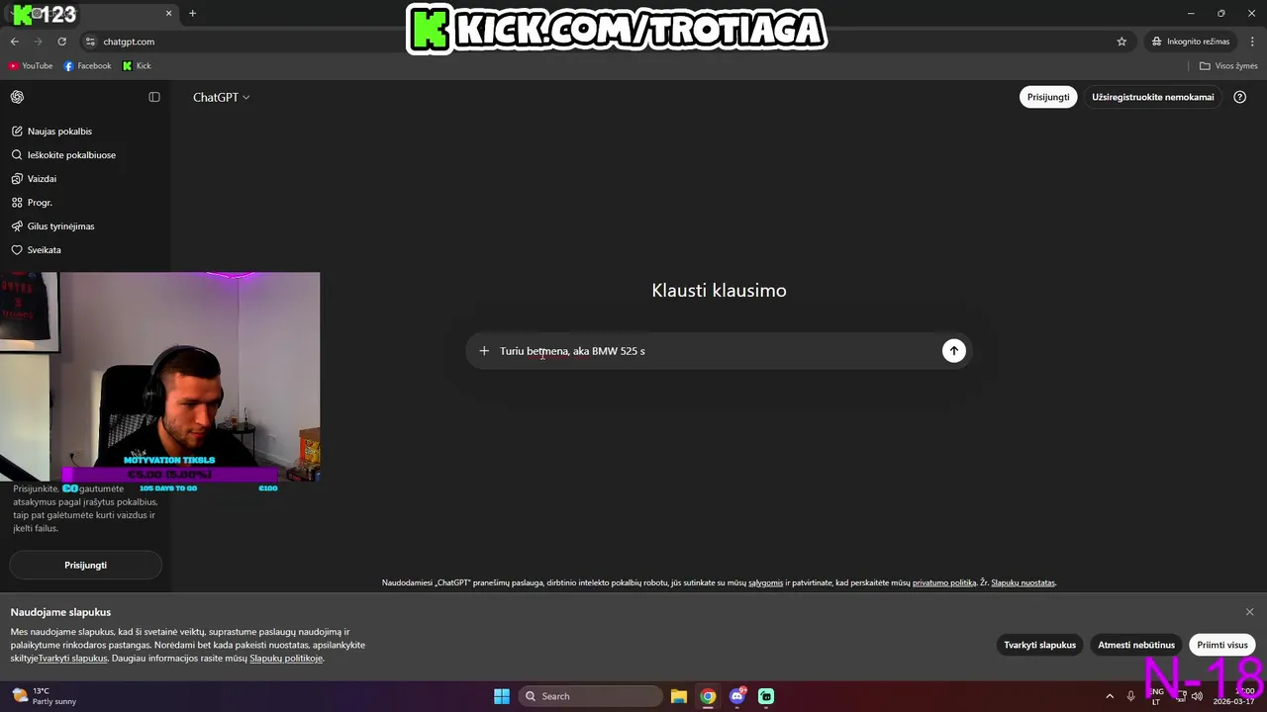Open Slapukų nuostatas link in footer
This screenshot has width=1267, height=712.
(1023, 583)
